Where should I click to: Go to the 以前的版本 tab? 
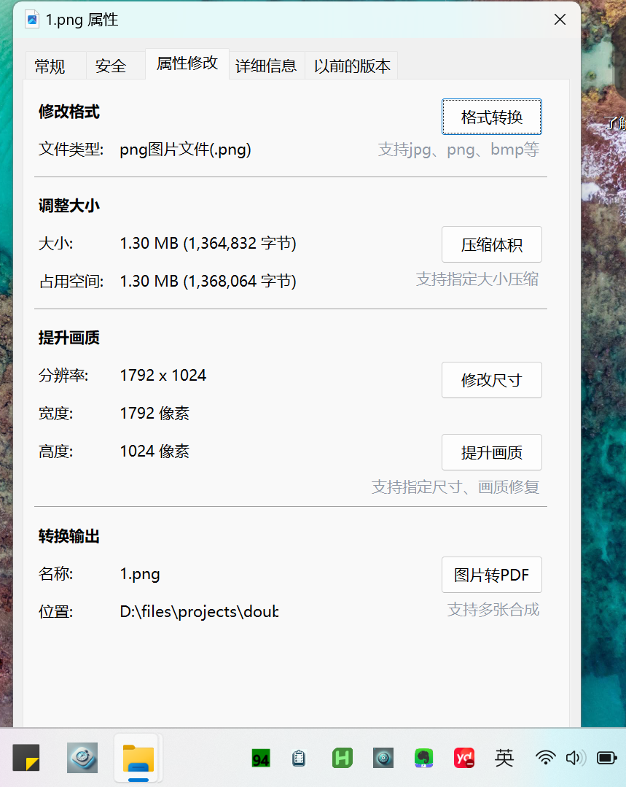(x=352, y=66)
